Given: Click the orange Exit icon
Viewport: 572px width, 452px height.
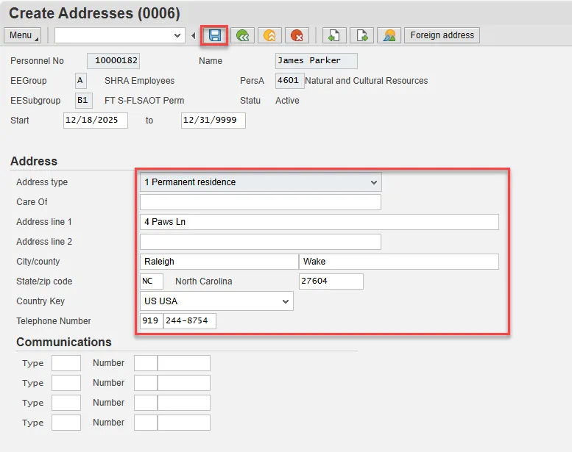Looking at the screenshot, I should point(269,35).
